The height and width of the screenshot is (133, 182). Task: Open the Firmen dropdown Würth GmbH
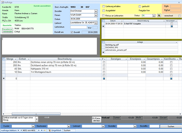(96, 15)
